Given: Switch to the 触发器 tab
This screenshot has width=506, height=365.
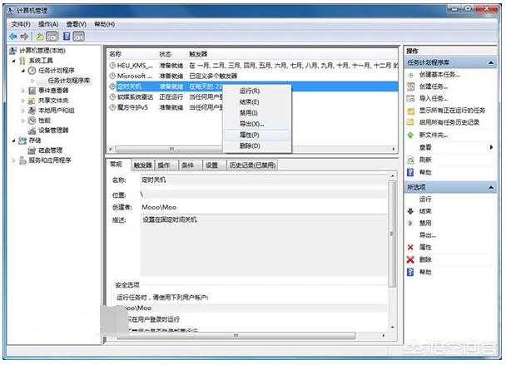Looking at the screenshot, I should [x=142, y=165].
